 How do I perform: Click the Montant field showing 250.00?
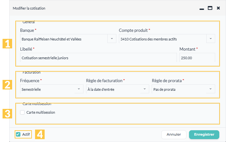tap(197, 57)
